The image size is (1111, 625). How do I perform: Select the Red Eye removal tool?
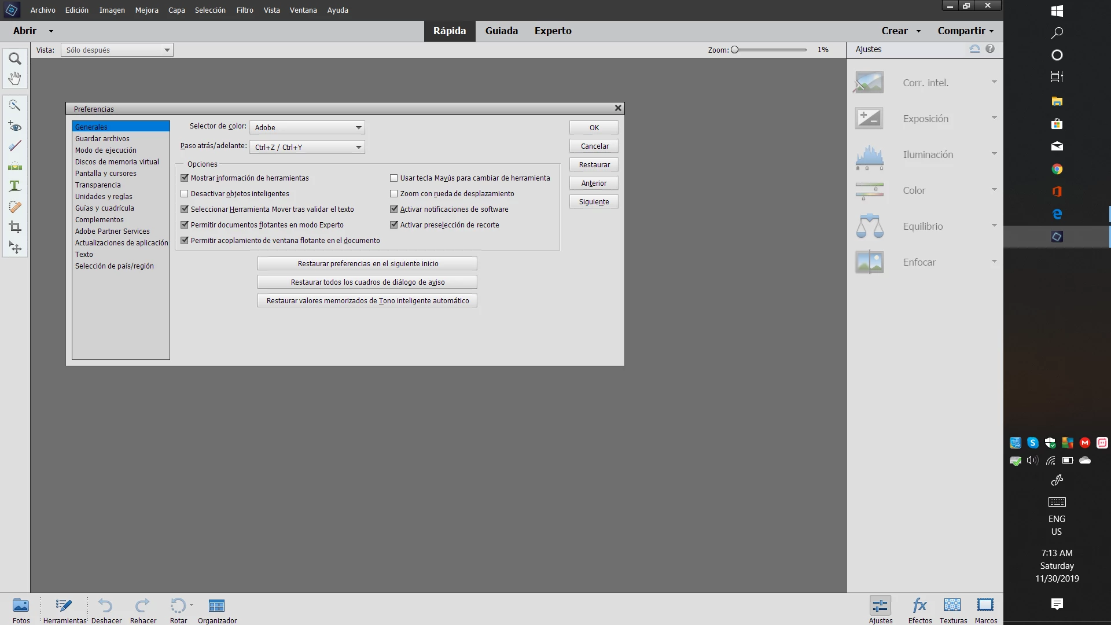coord(15,126)
